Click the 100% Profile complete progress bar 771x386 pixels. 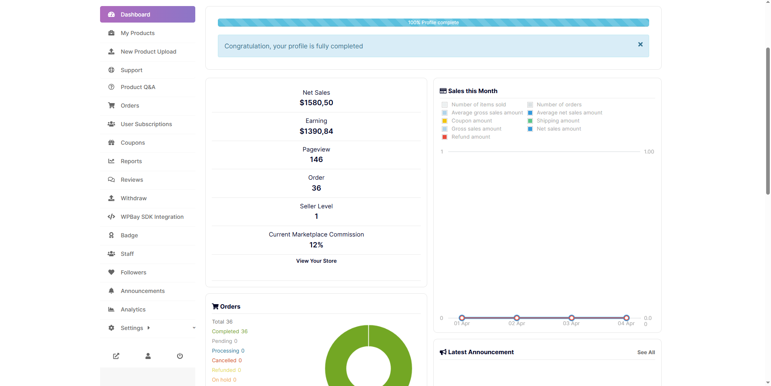pyautogui.click(x=433, y=23)
